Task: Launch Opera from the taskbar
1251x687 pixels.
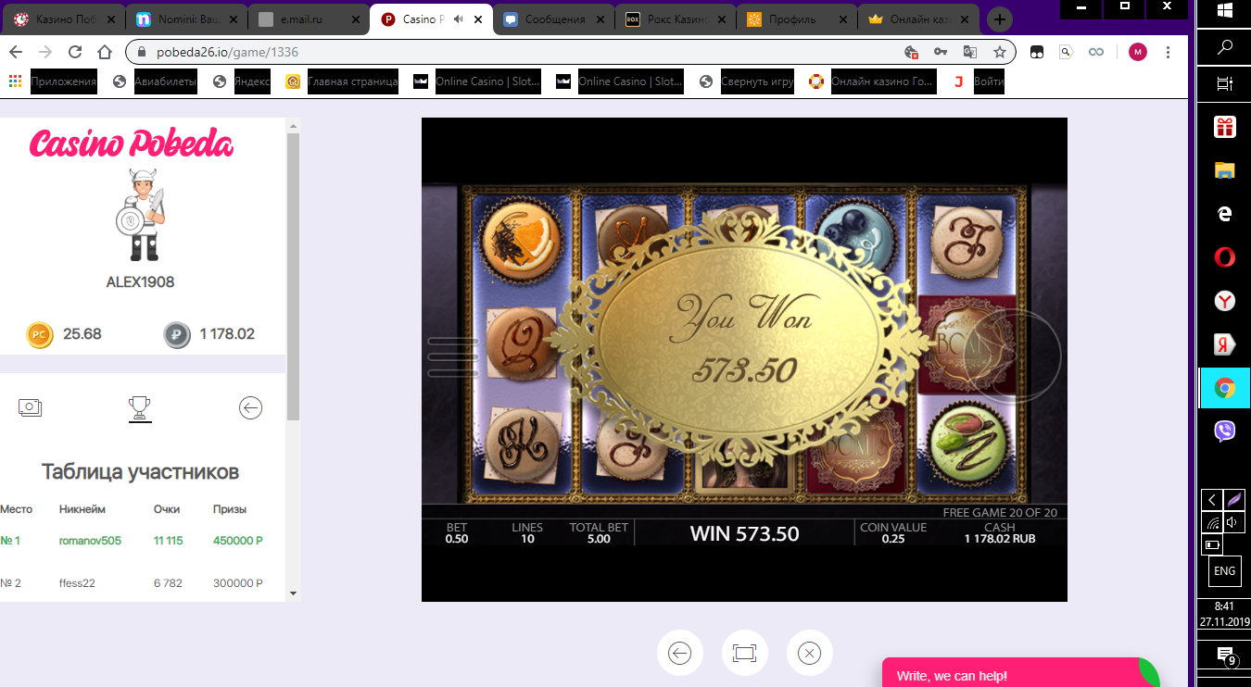Action: point(1225,257)
